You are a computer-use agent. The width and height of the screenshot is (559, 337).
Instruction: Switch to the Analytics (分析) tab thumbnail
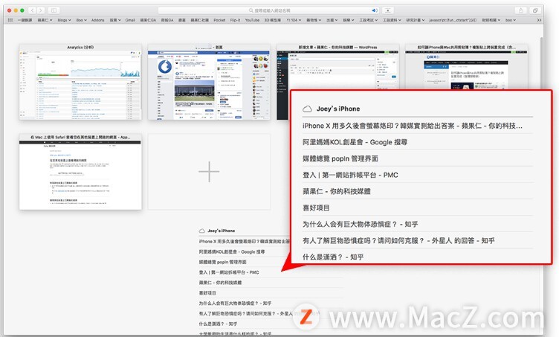[80, 82]
